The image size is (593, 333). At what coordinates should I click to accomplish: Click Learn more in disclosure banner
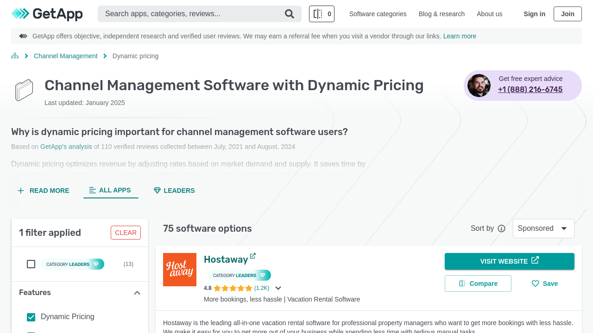coord(460,36)
